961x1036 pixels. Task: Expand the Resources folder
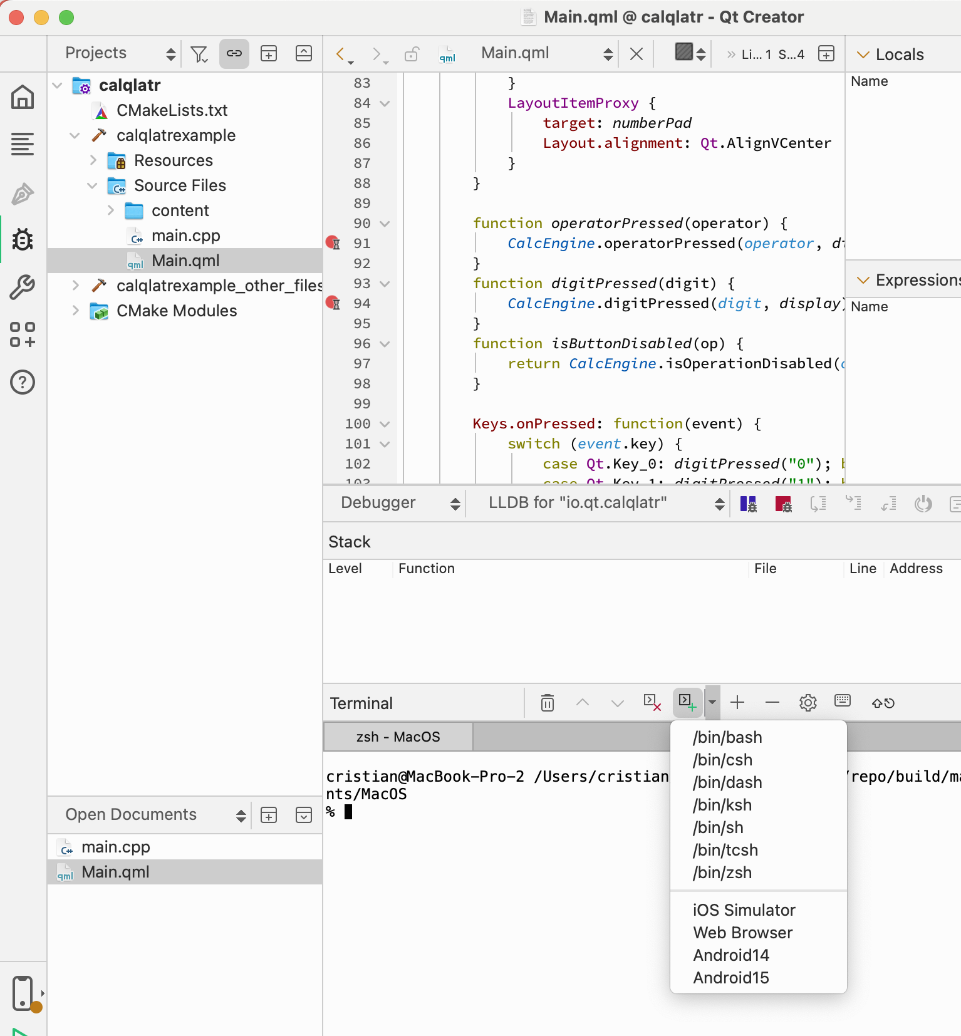coord(93,160)
